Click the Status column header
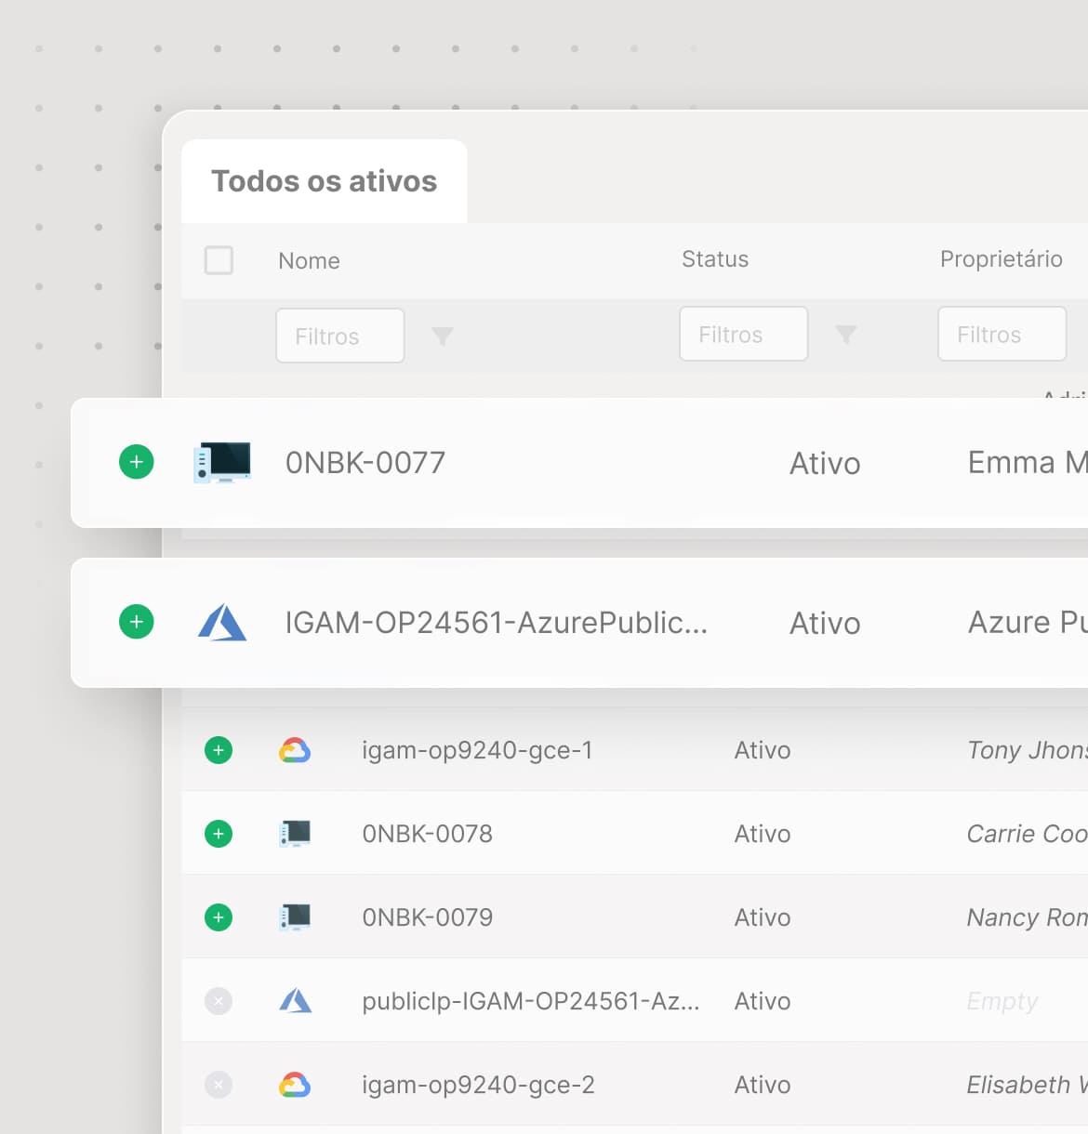 [x=715, y=259]
